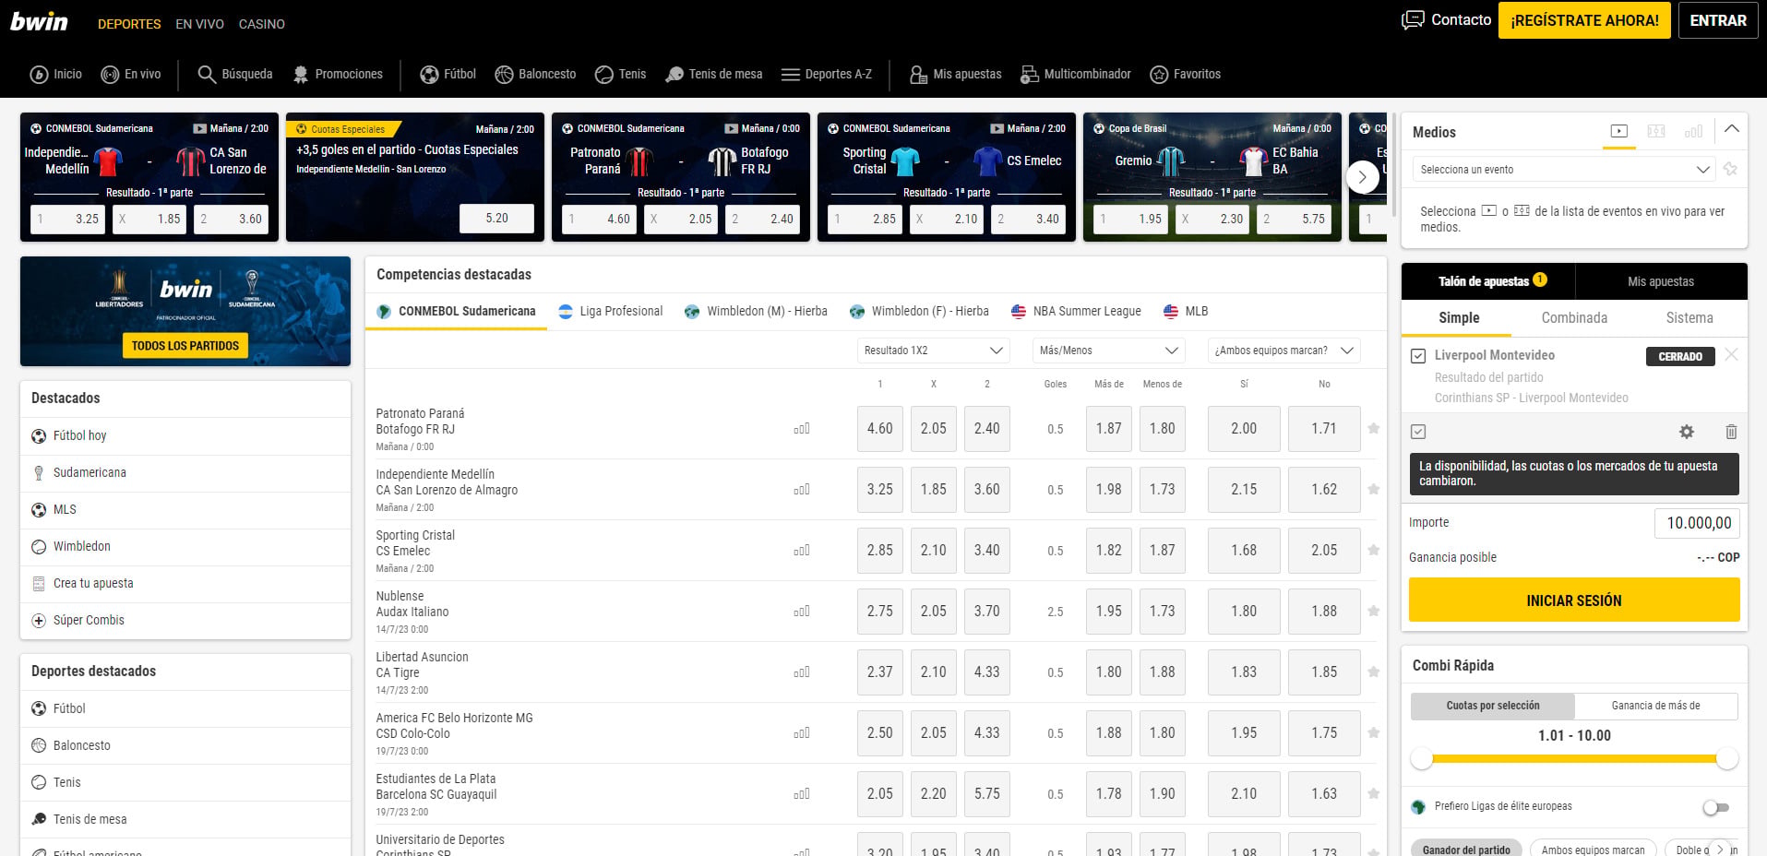Open the Mis apuestas icon in the top navigation
Viewport: 1767px width, 856px height.
coord(918,75)
